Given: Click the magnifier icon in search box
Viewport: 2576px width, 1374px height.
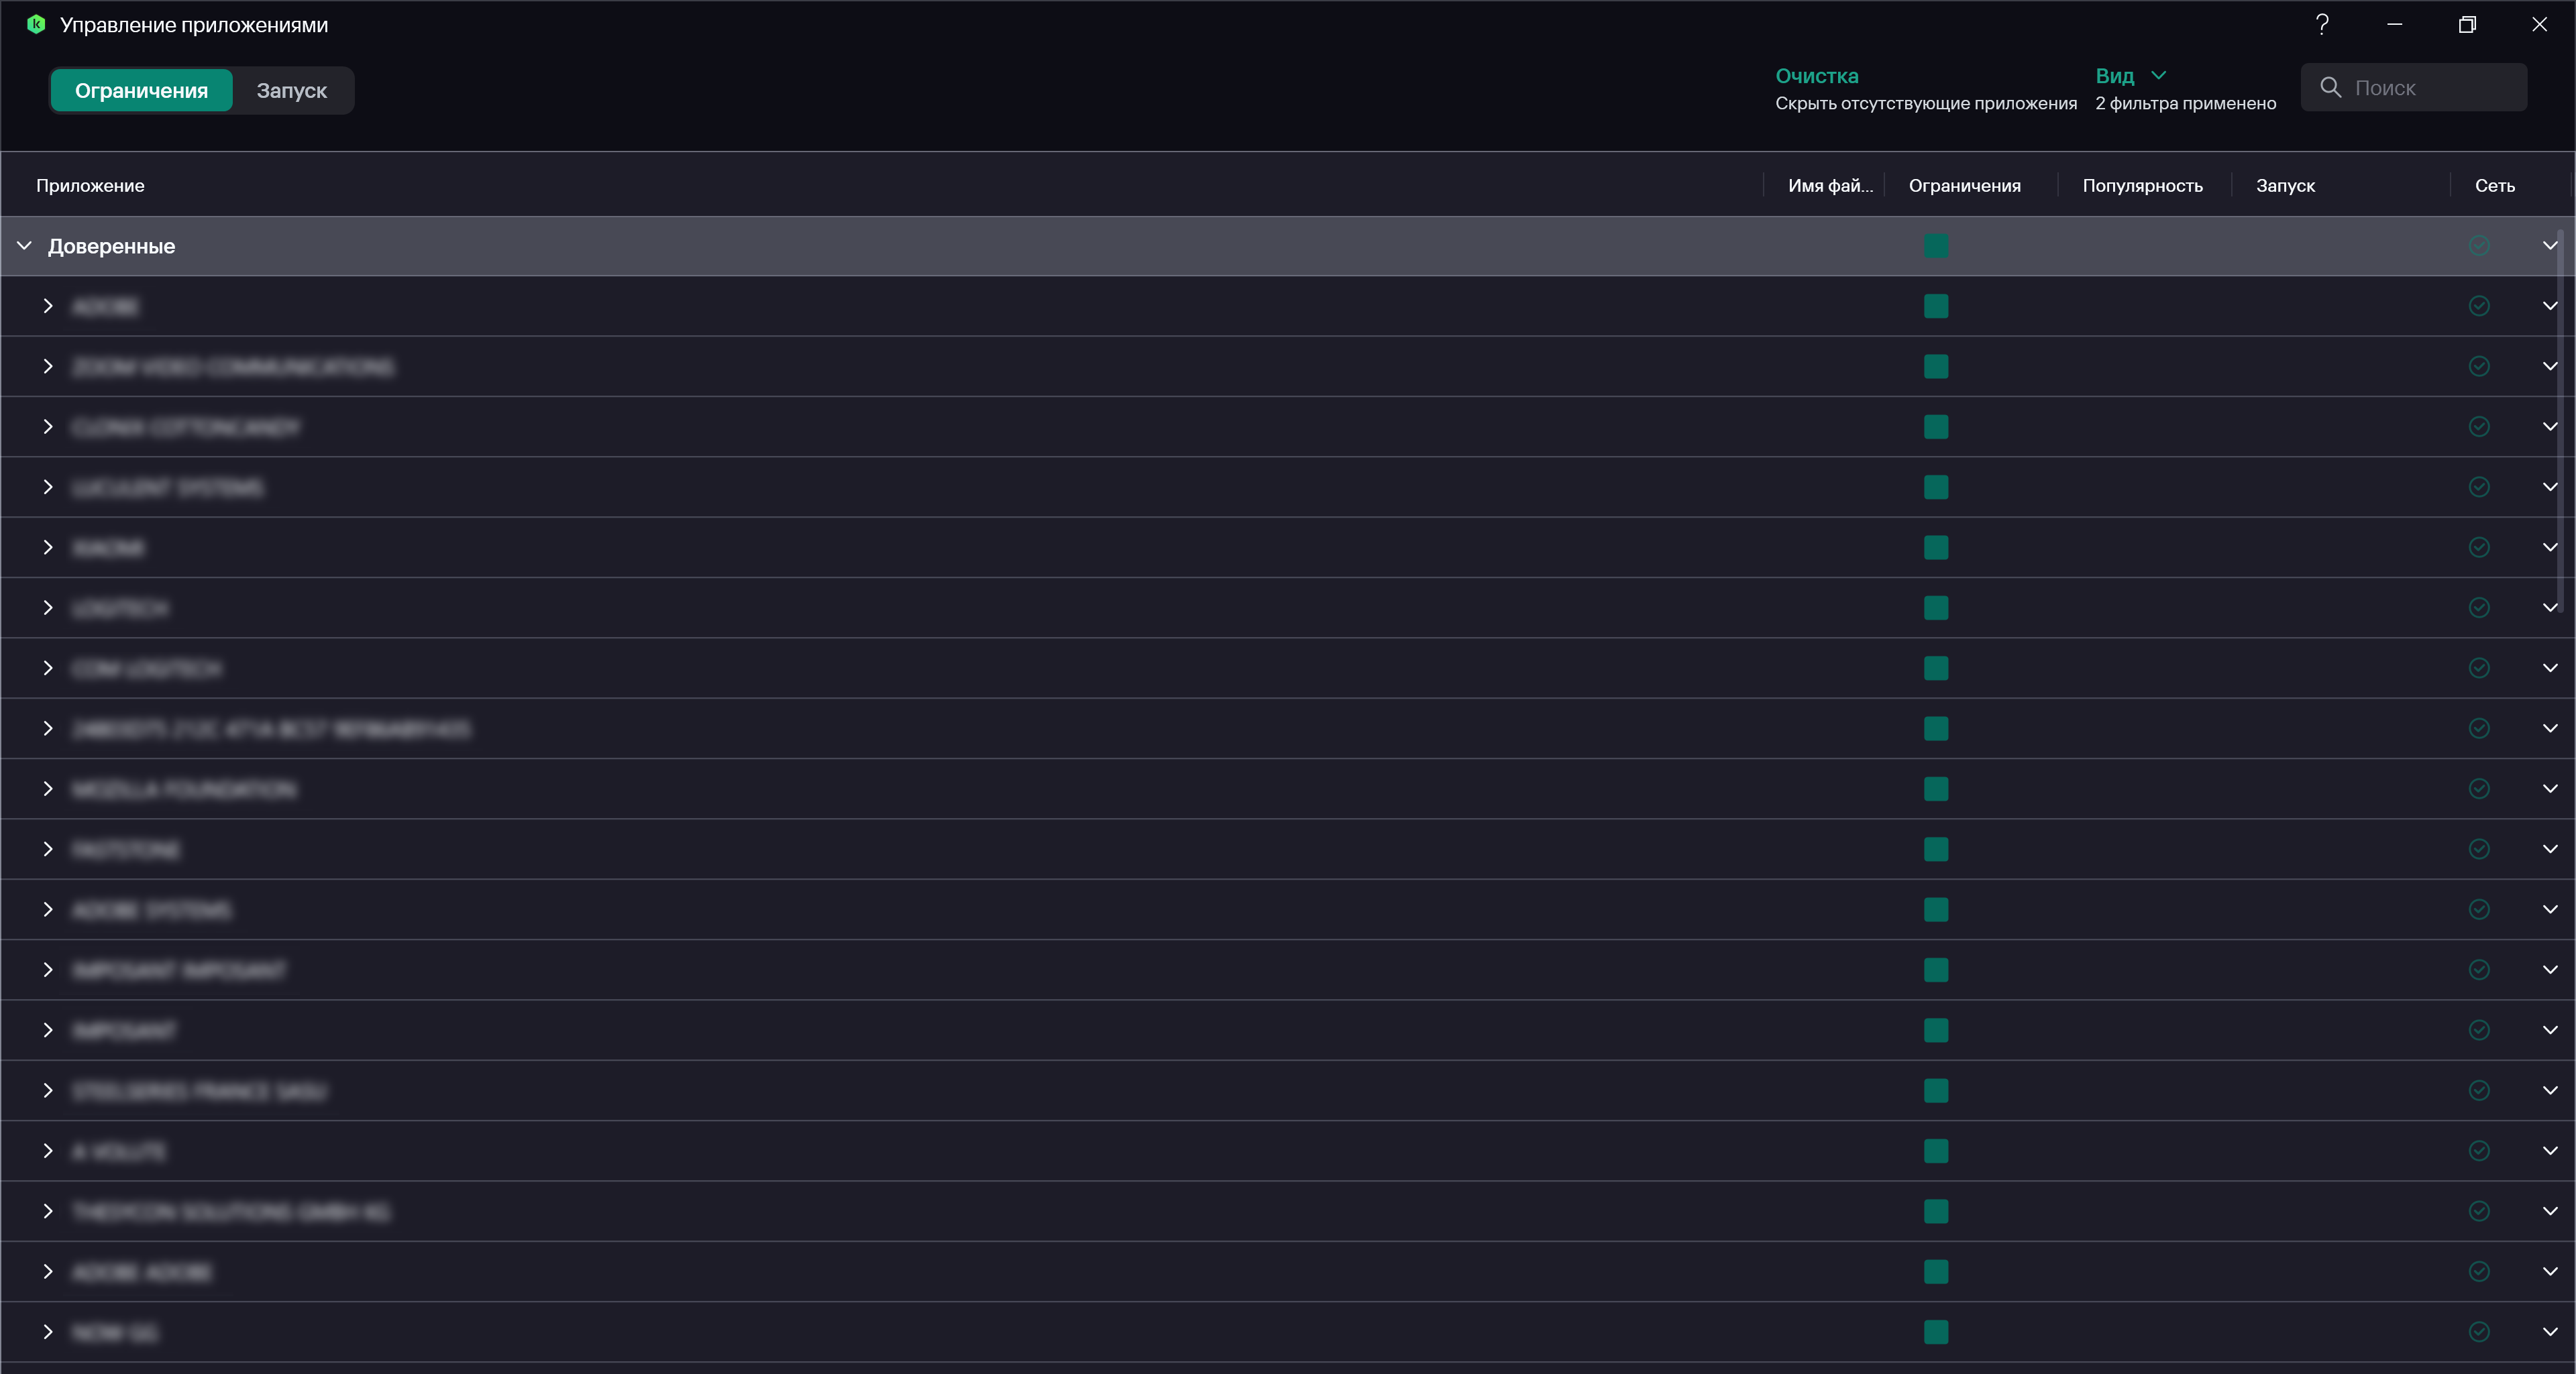Looking at the screenshot, I should pos(2330,88).
